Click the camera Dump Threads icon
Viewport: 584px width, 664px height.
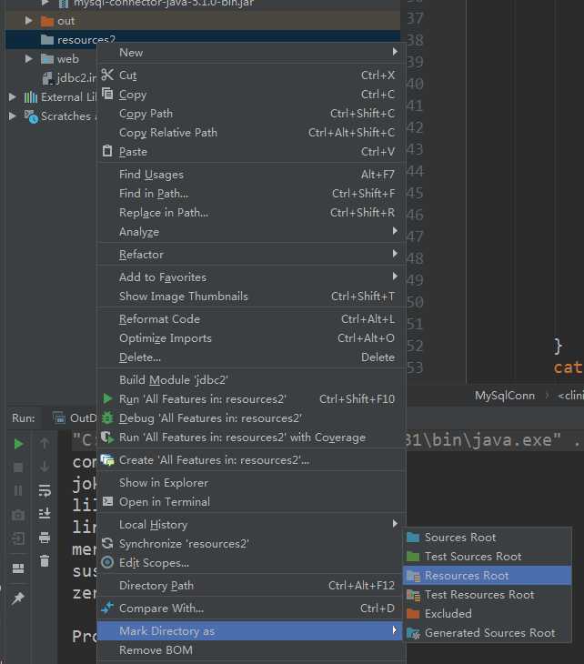pos(18,515)
